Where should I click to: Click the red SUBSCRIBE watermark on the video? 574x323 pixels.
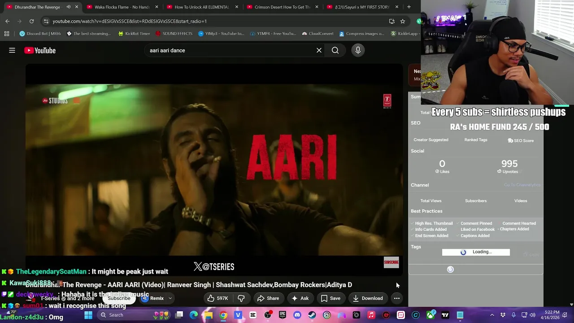pyautogui.click(x=391, y=262)
